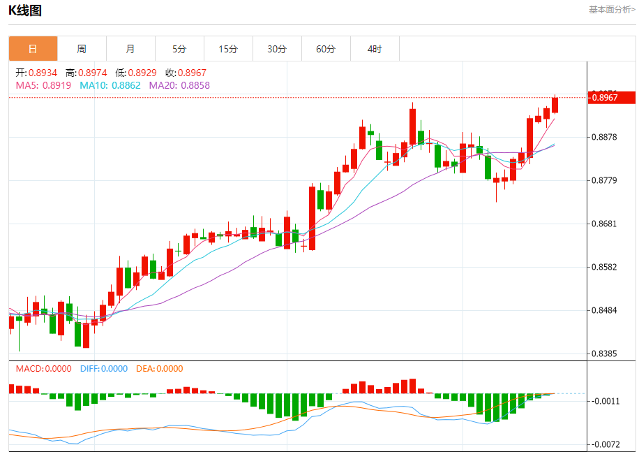Open the 基本面分析> link
The width and height of the screenshot is (639, 452).
click(x=612, y=9)
